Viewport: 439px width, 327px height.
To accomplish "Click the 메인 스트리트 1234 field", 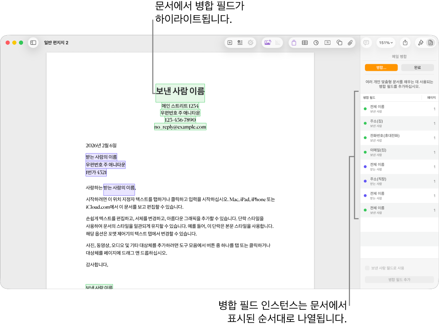I will click(180, 106).
